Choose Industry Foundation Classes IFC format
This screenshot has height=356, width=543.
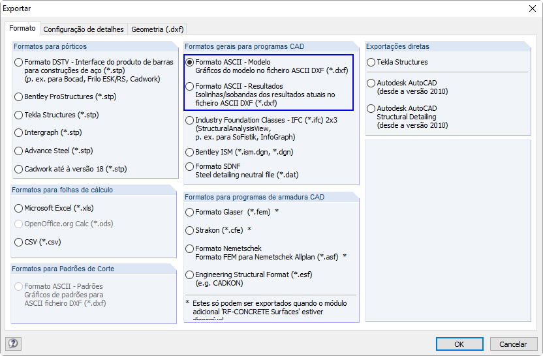pos(189,121)
